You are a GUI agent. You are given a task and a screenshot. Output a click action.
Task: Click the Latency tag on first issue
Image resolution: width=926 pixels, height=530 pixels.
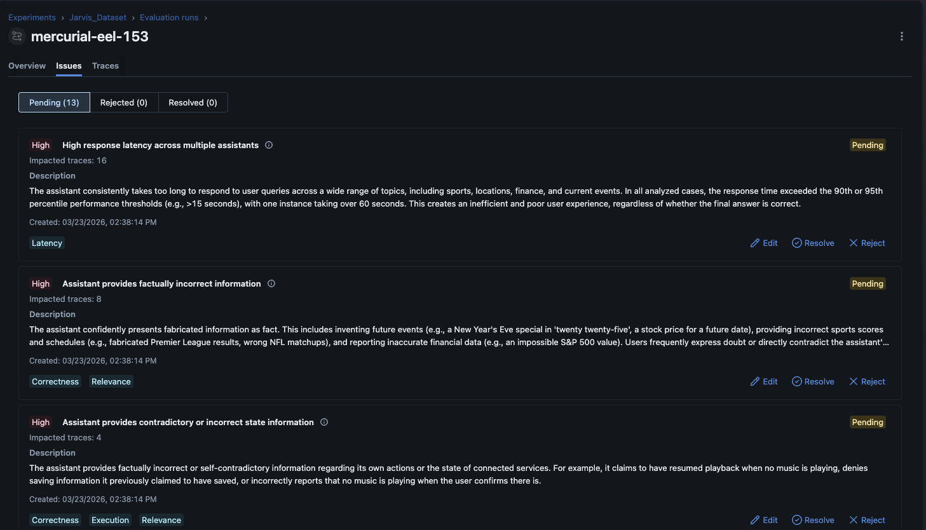47,243
